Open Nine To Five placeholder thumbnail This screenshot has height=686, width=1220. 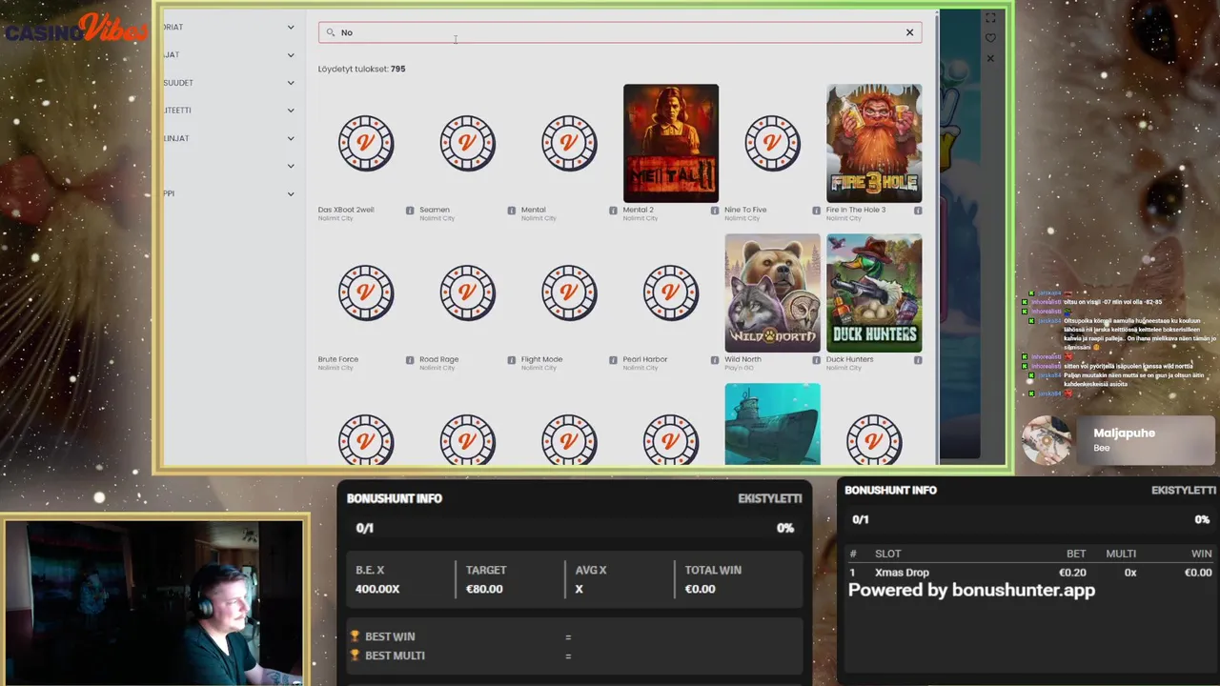coord(772,143)
